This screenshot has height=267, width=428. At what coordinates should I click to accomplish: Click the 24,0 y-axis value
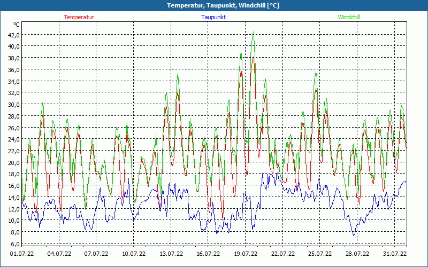click(14, 139)
